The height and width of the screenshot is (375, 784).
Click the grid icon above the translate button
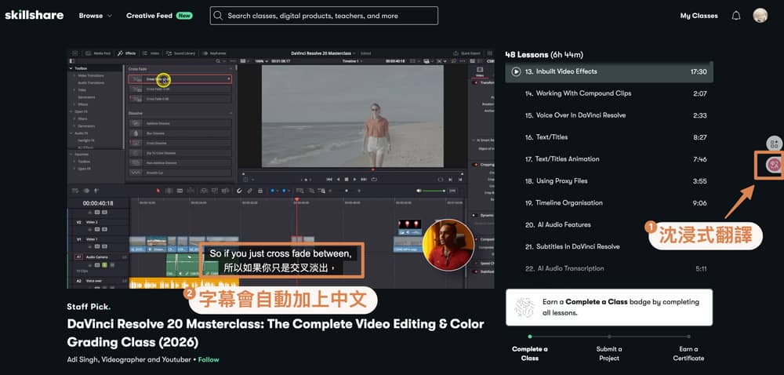coord(774,144)
